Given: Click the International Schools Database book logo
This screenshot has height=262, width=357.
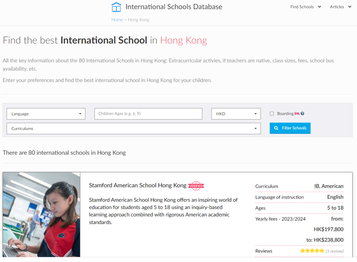Looking at the screenshot, I should click(x=116, y=7).
